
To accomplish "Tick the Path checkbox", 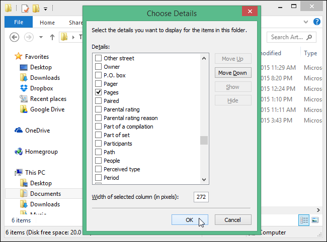I will (99, 152).
